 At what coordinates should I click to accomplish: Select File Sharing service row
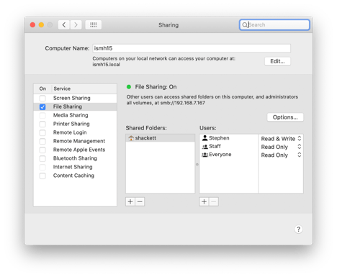[x=75, y=106]
